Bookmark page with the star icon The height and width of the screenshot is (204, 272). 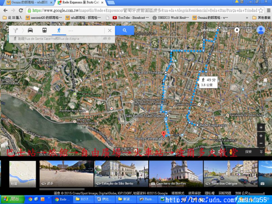pos(261,10)
